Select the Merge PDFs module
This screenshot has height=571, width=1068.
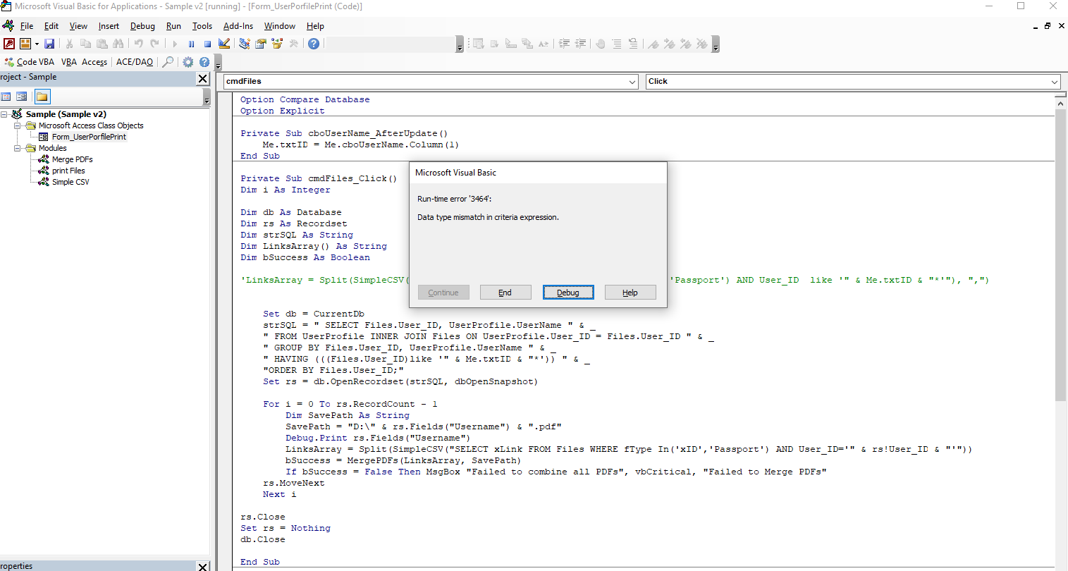pyautogui.click(x=72, y=159)
